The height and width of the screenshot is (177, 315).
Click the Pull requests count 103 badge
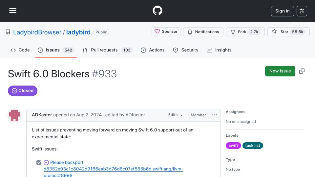(127, 50)
